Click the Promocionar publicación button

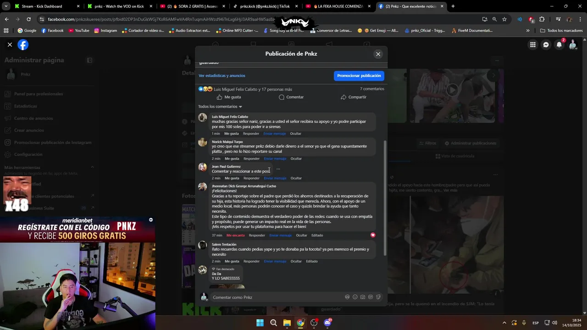point(359,76)
